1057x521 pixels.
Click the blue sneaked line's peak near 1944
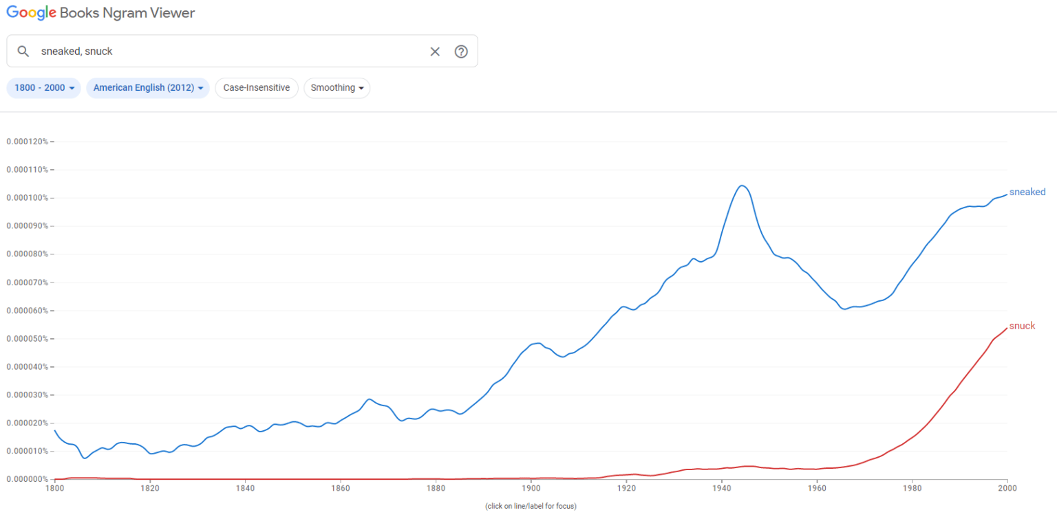click(742, 186)
